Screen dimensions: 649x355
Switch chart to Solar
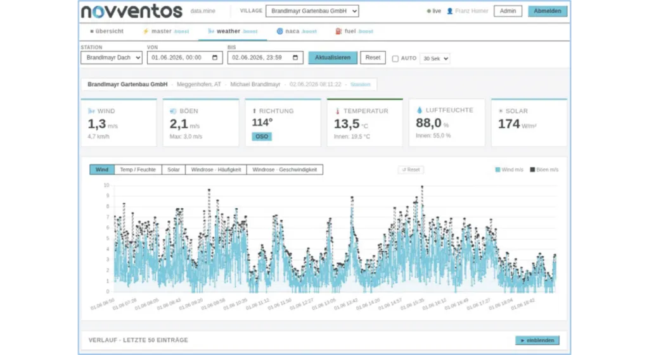point(174,170)
